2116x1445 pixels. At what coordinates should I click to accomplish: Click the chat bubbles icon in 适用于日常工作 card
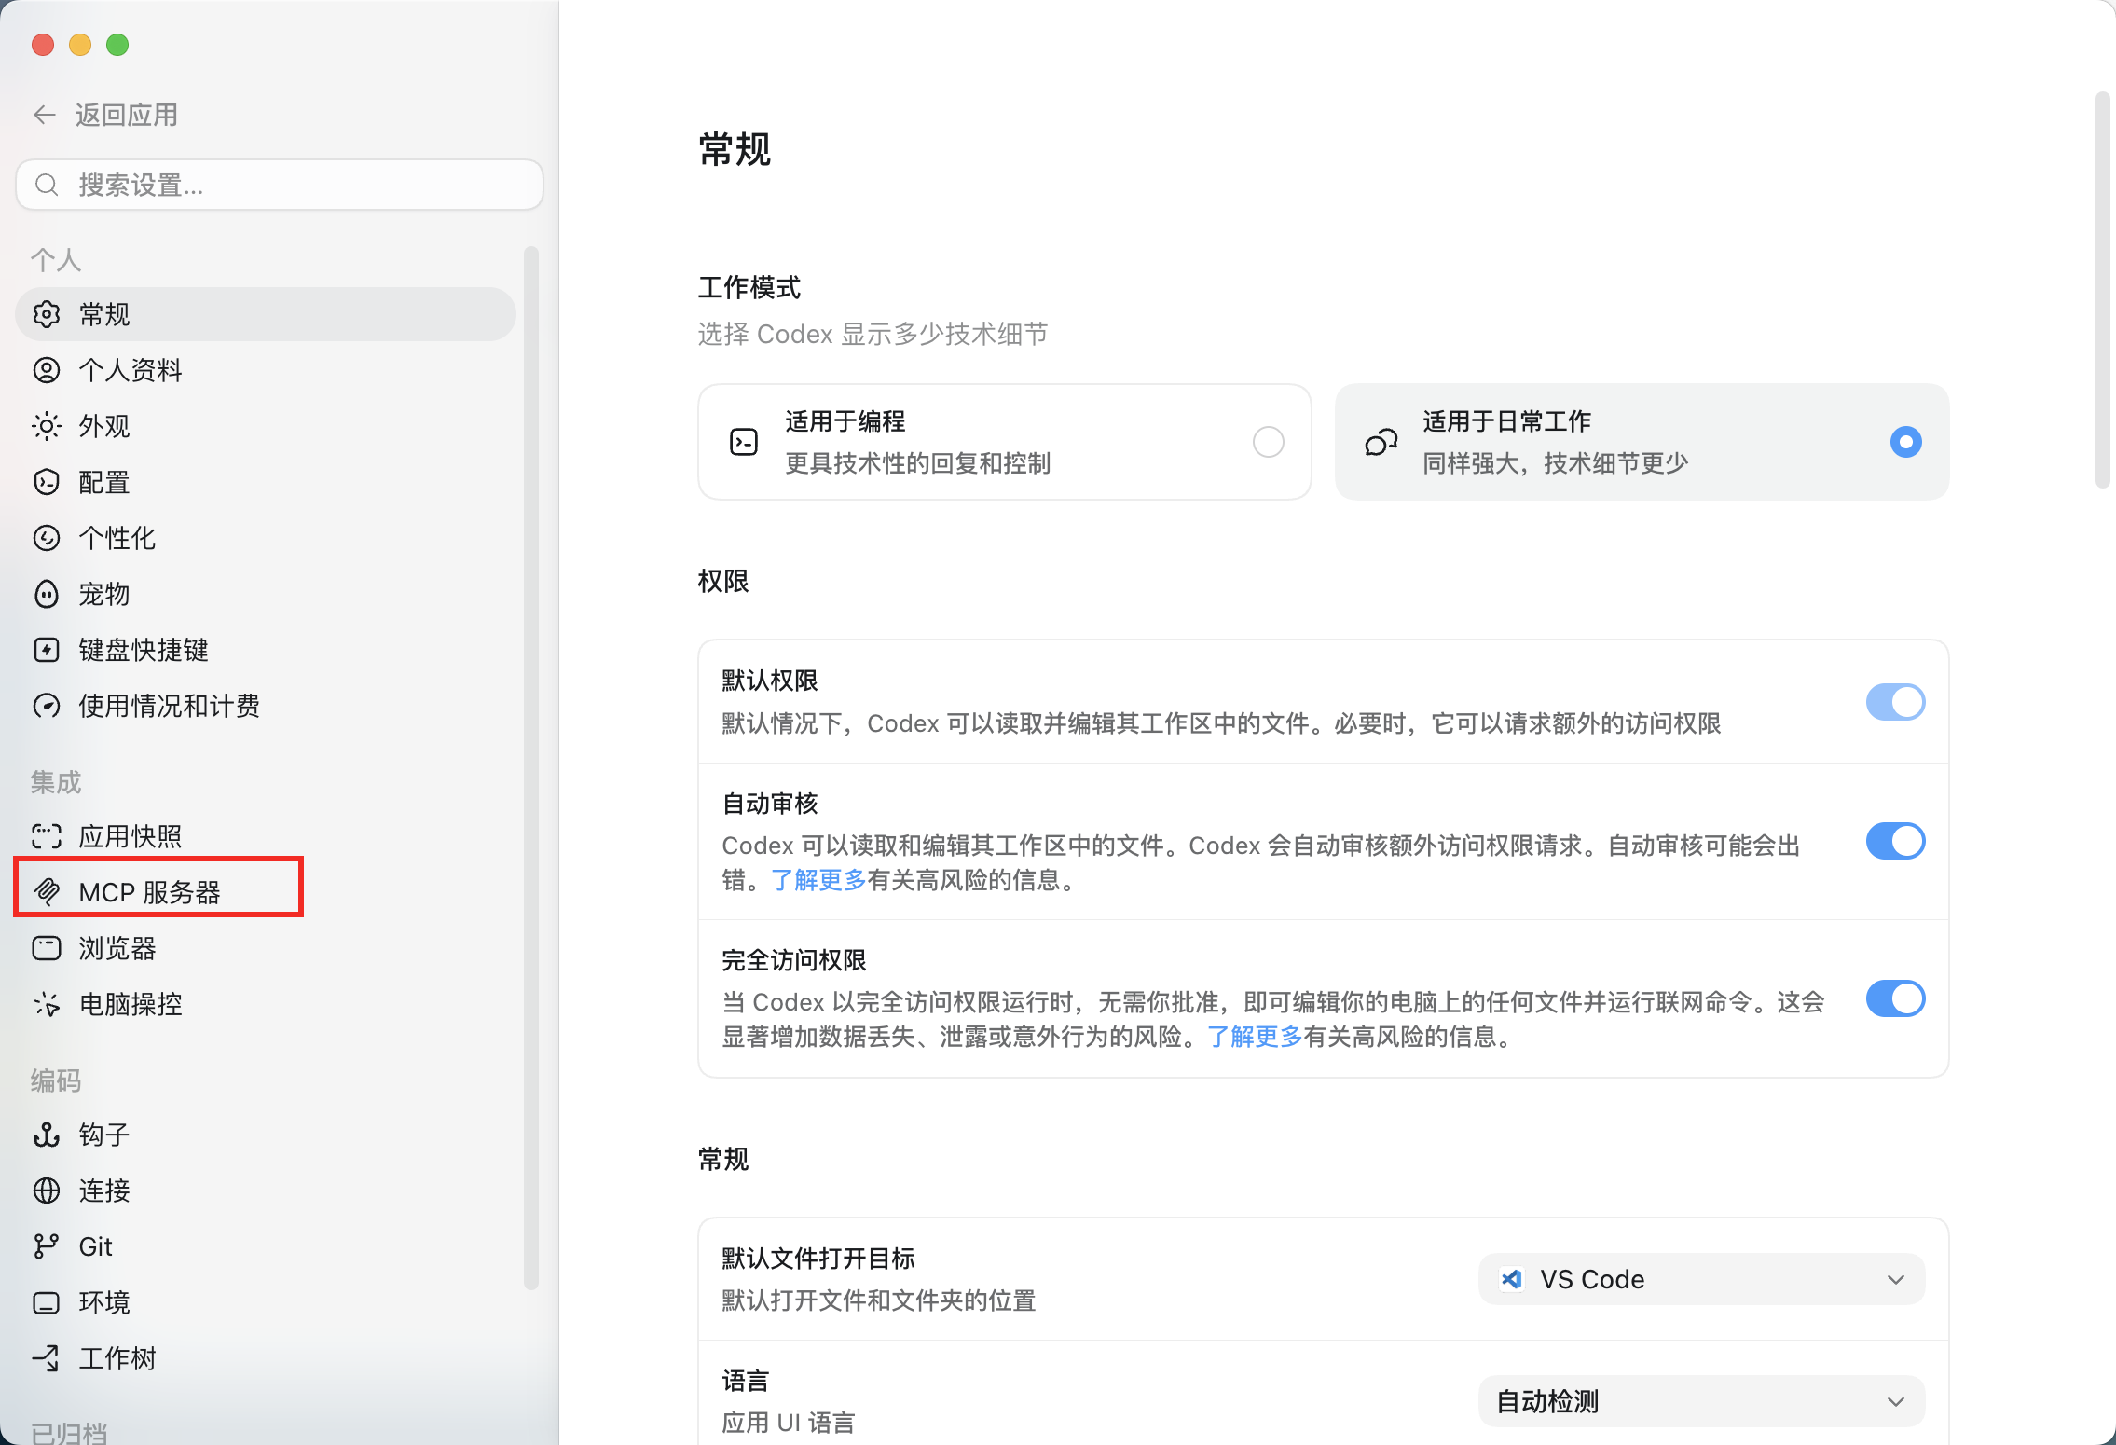pos(1381,442)
